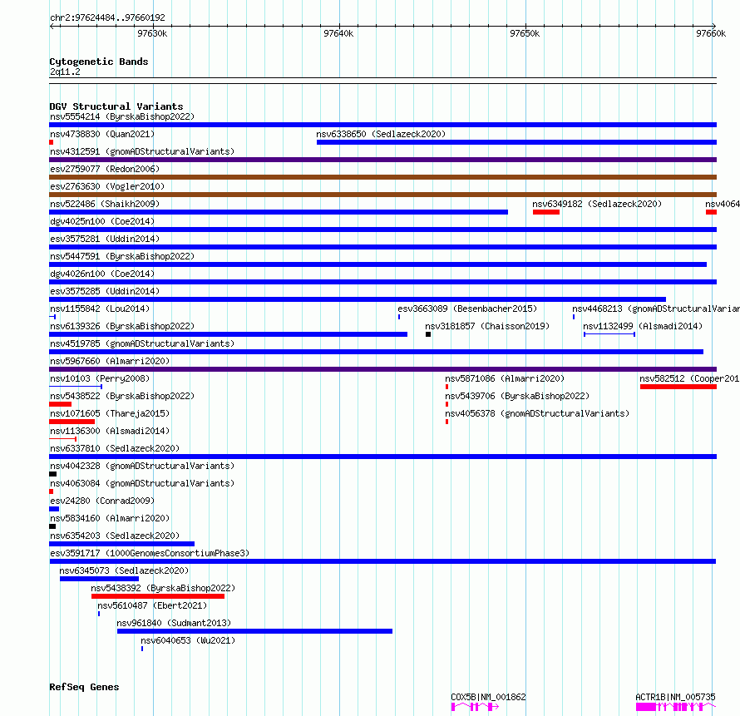The image size is (740, 716).
Task: Click the red nsv4738830 Quan2021 marker
Action: pyautogui.click(x=51, y=142)
